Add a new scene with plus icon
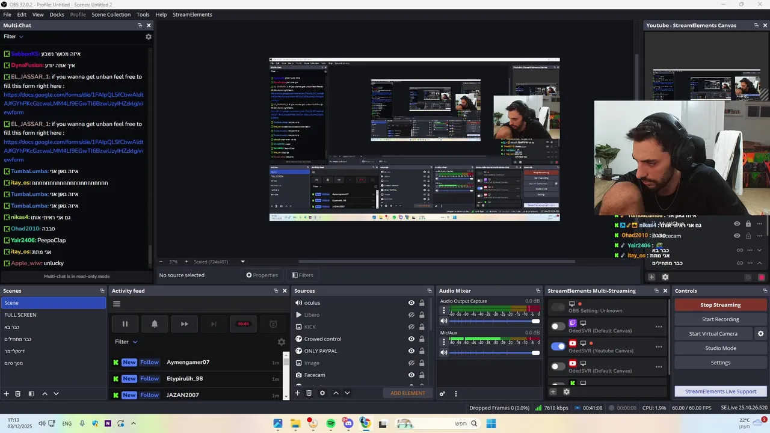770x433 pixels. pyautogui.click(x=7, y=394)
